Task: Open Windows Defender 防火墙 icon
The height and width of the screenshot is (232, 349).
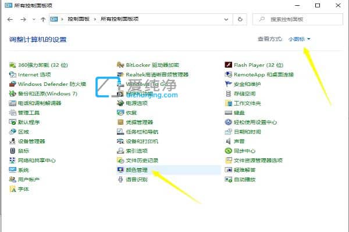Action: [x=12, y=84]
